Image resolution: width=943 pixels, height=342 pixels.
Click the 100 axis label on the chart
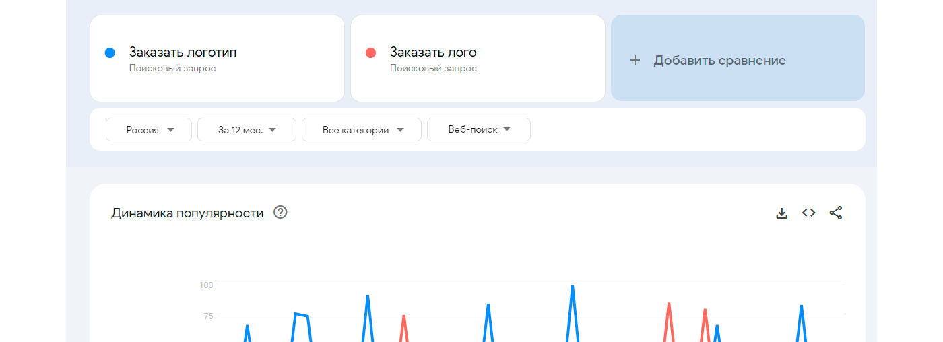click(x=205, y=285)
